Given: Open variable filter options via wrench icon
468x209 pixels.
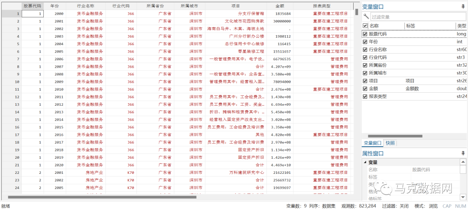Looking at the screenshot, I should (x=366, y=17).
